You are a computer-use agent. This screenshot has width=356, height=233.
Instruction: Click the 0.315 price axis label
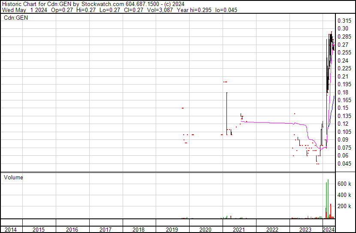click(344, 21)
